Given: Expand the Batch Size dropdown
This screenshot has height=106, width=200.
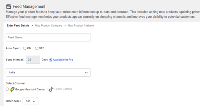Looking at the screenshot, I should click(30, 101).
